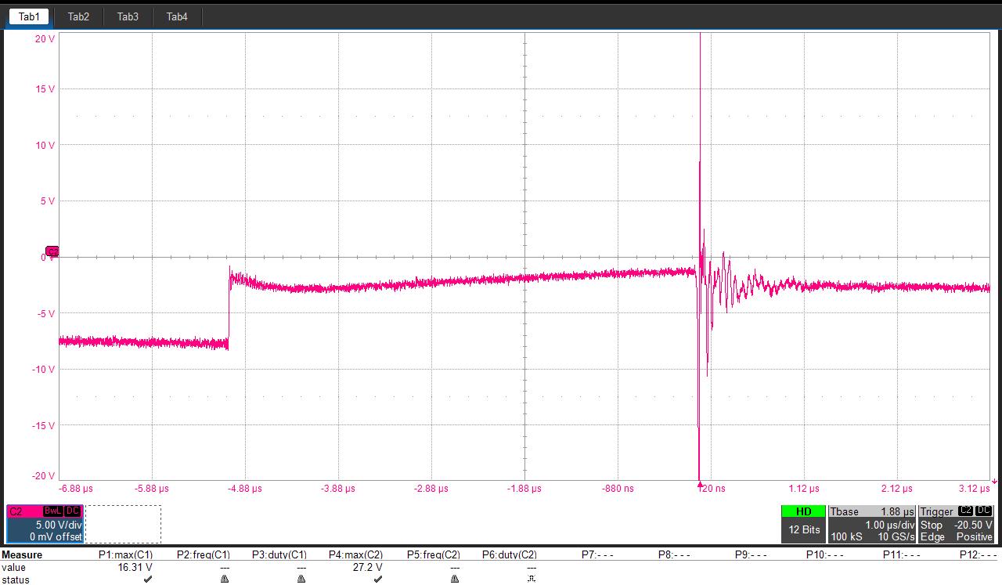Click the DC coupling badge in C2 descriptor
The image size is (1002, 585).
click(72, 511)
